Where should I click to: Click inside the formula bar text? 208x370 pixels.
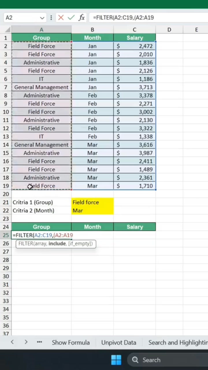tap(123, 18)
